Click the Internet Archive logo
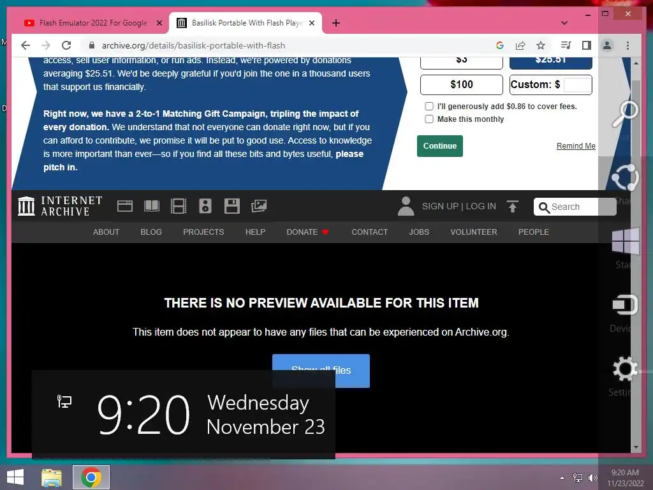Screen dimensions: 653x490 pos(59,206)
